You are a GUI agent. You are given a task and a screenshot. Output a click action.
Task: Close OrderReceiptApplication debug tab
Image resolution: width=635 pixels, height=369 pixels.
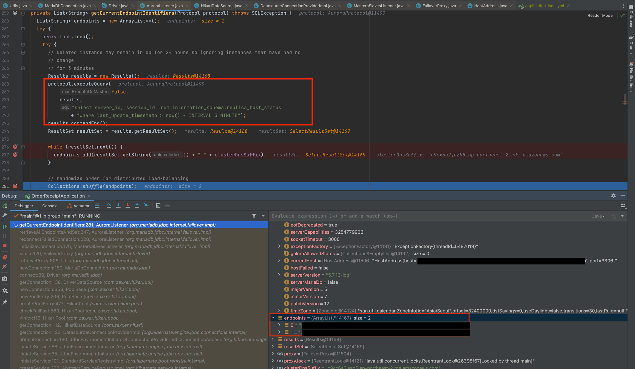tap(89, 196)
